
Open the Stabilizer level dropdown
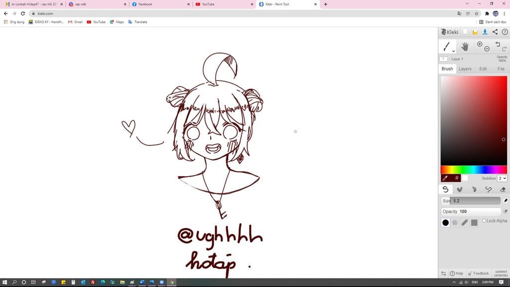tap(502, 178)
